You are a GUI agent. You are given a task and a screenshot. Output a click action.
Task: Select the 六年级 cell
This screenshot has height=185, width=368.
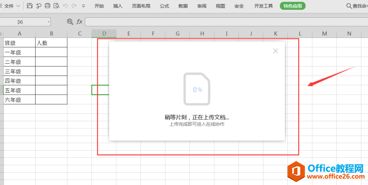pos(19,100)
